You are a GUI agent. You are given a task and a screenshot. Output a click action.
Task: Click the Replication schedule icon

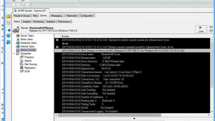(22, 68)
